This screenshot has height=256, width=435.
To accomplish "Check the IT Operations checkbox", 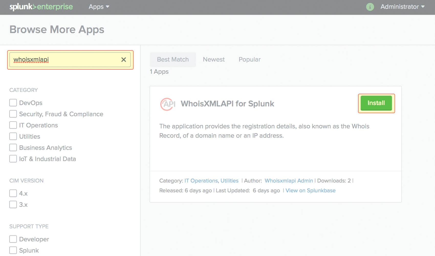I will coord(13,125).
